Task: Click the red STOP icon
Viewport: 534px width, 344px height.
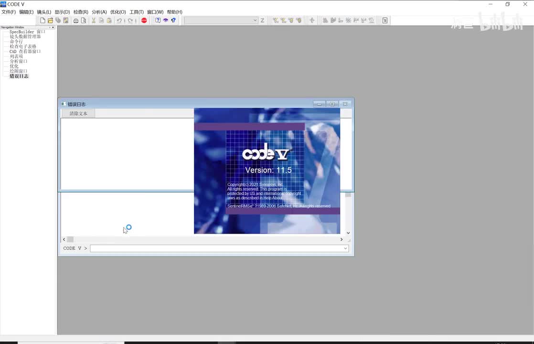Action: [144, 21]
